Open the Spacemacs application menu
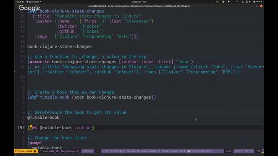 [34, 2]
